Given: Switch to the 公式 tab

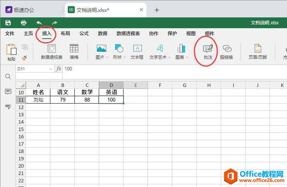Looking at the screenshot, I should [84, 33].
